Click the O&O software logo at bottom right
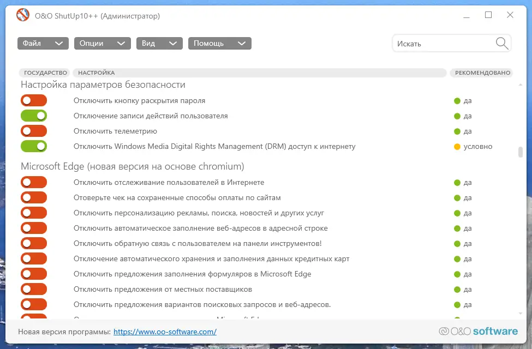This screenshot has width=532, height=349. coord(477,331)
